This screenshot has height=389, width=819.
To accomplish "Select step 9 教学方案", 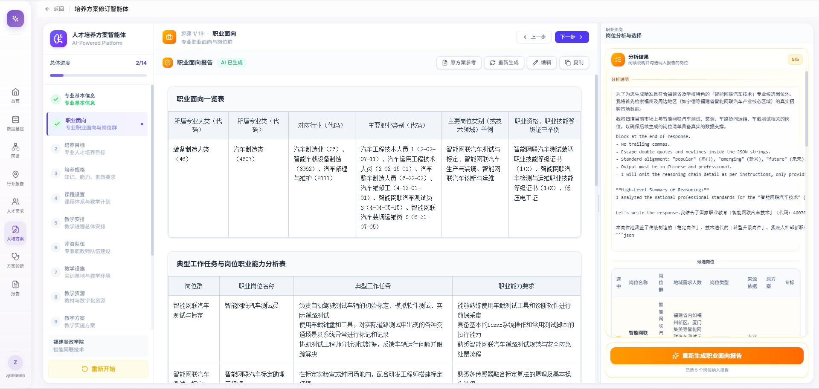I will click(97, 322).
